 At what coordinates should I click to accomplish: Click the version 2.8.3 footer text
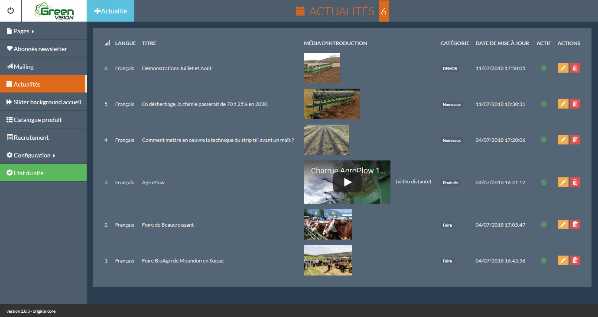(31, 311)
